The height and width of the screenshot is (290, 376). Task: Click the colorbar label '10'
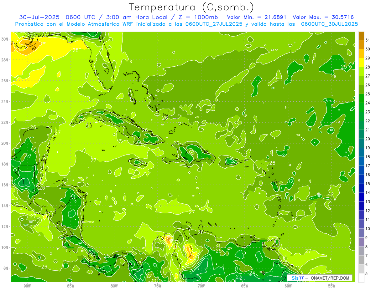tap(368, 229)
